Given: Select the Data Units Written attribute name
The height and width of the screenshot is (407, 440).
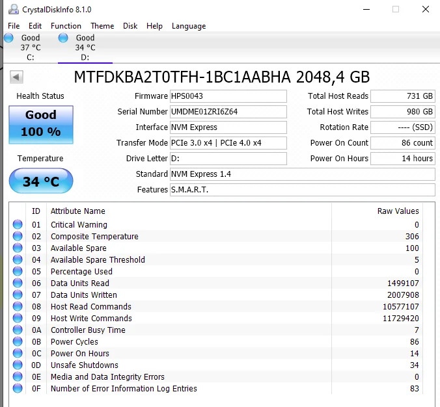Looking at the screenshot, I should (x=83, y=295).
